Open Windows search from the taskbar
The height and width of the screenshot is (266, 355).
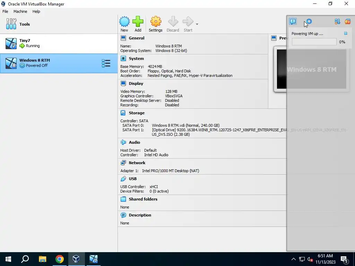25,259
